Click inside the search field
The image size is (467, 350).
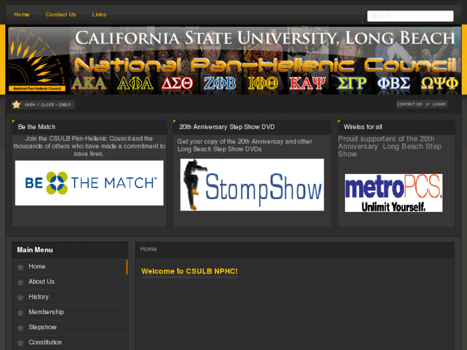coord(410,16)
